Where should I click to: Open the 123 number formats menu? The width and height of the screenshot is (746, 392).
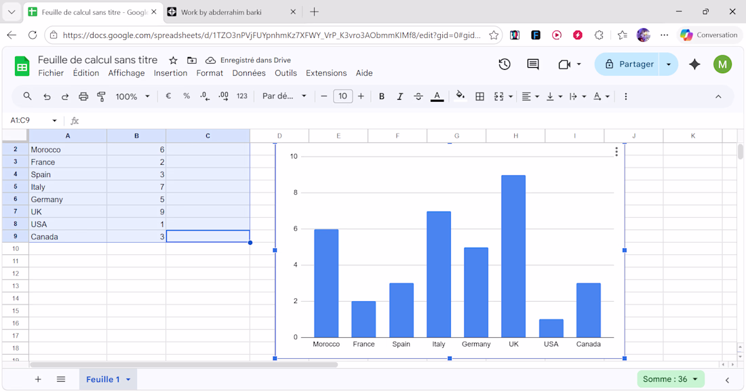(241, 96)
